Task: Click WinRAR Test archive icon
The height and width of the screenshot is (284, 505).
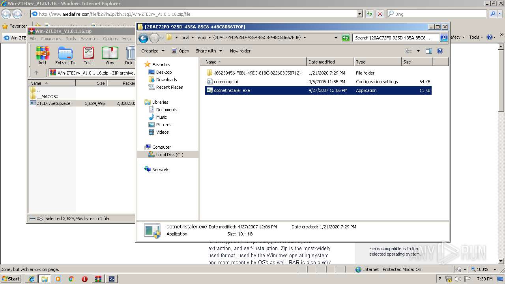Action: [x=88, y=56]
